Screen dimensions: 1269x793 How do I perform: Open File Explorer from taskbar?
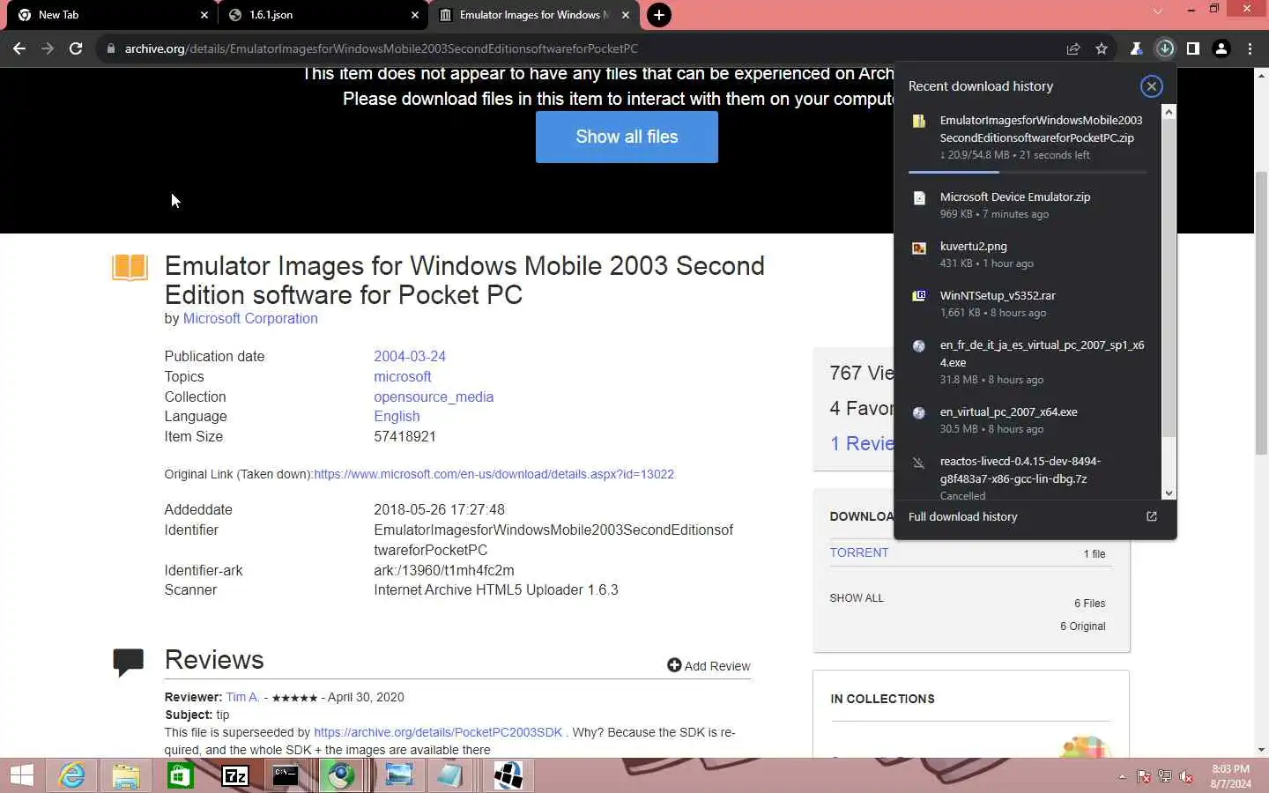(x=126, y=775)
